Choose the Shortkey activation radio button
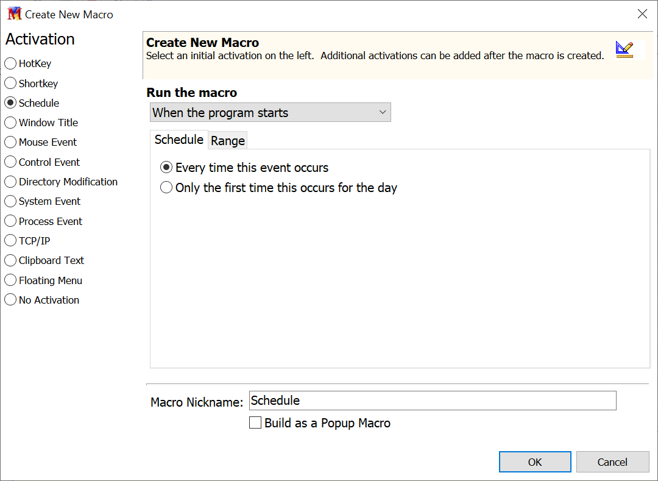This screenshot has width=658, height=481. (x=10, y=83)
